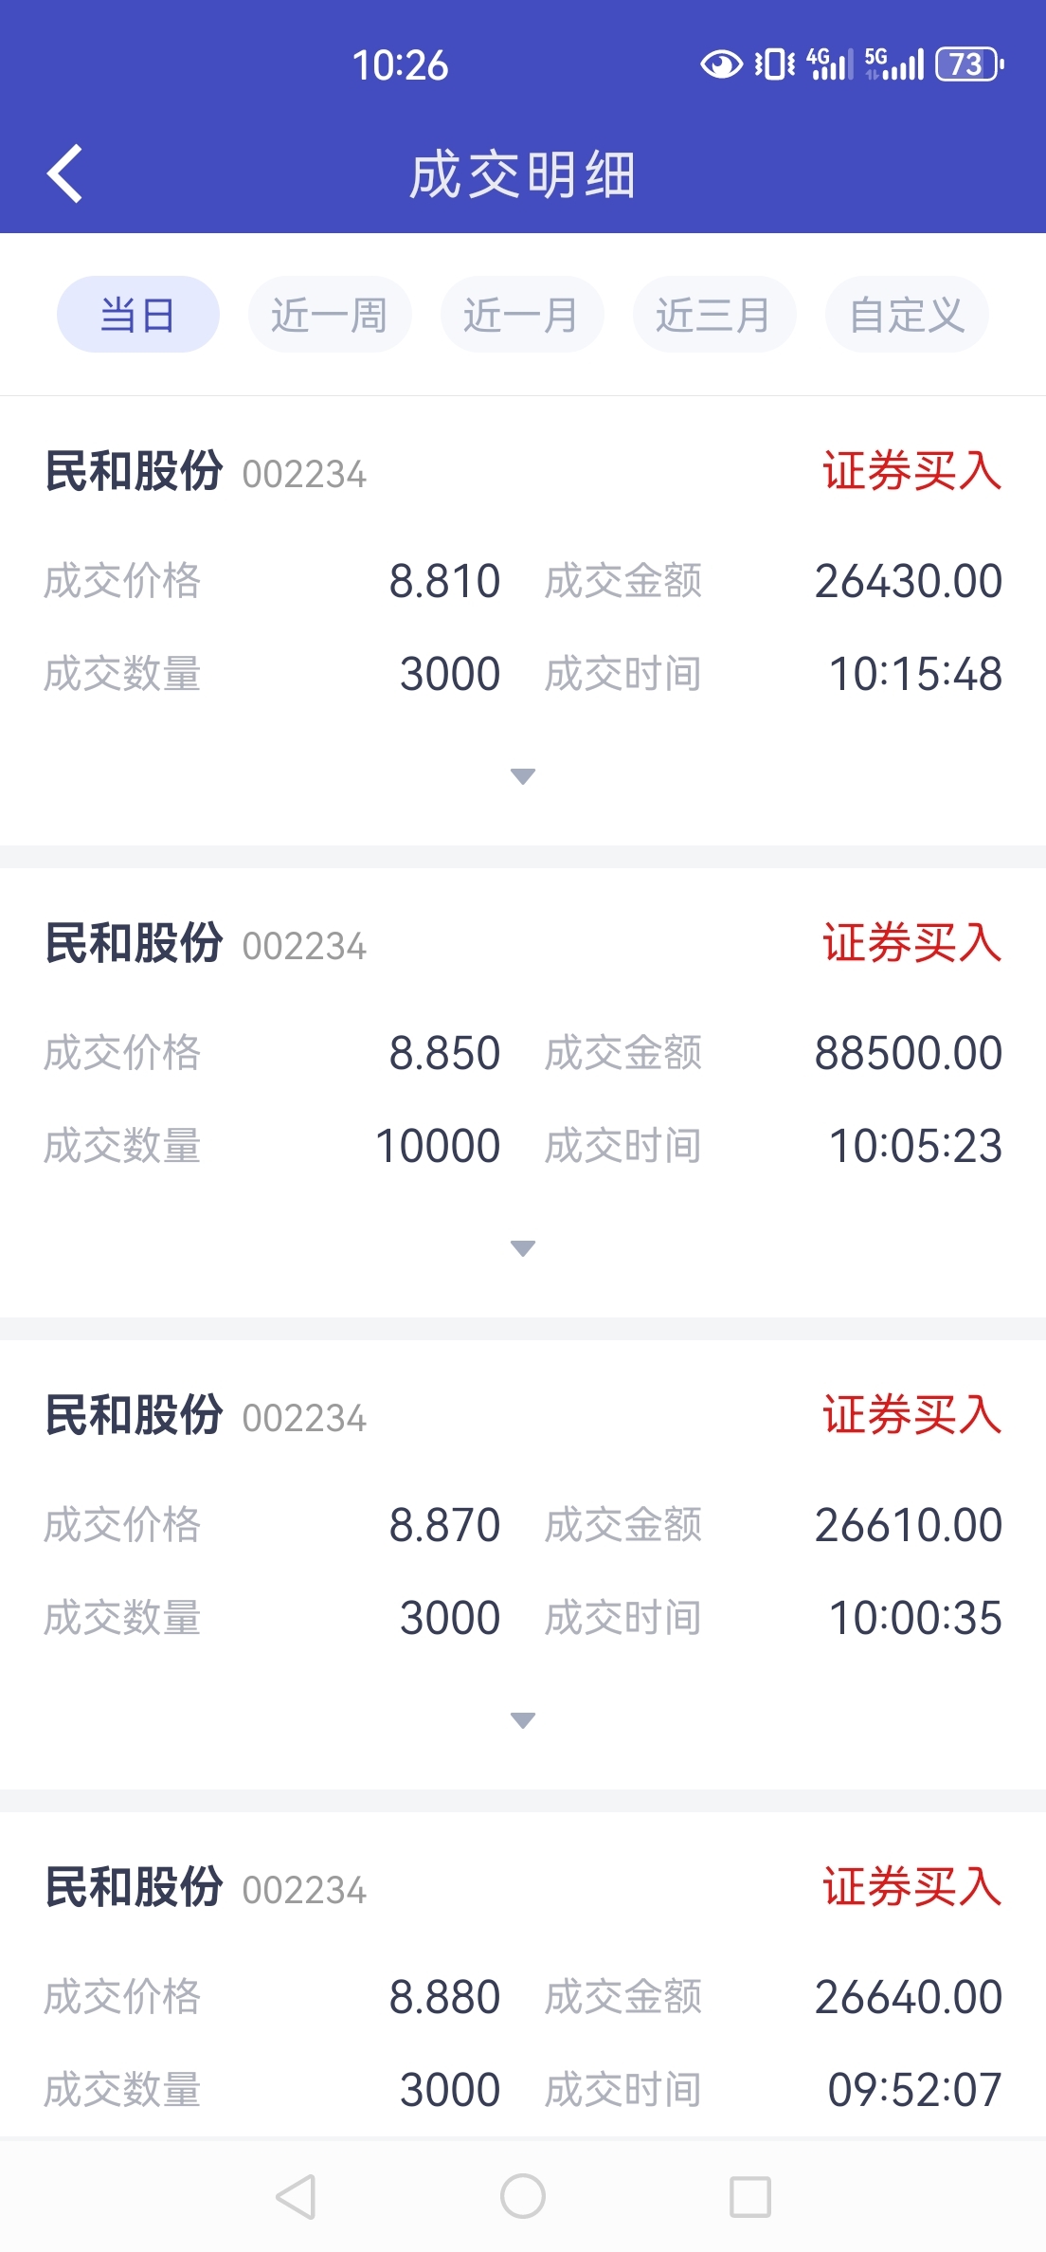1046x2252 pixels.
Task: Tap the eye comfort status icon
Action: pos(721,64)
